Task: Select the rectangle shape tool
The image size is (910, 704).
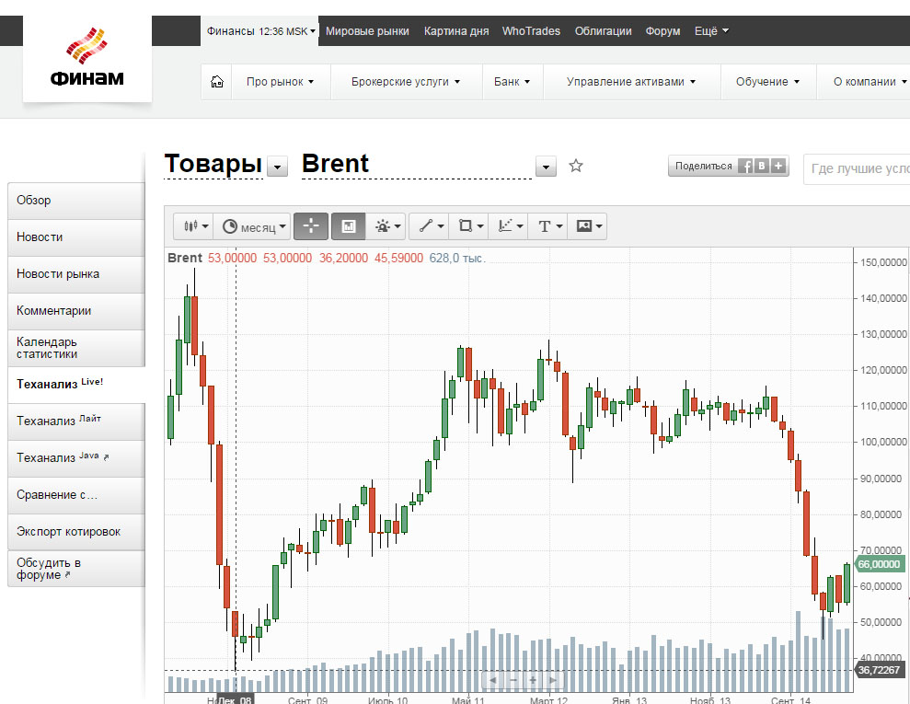Action: [x=469, y=226]
